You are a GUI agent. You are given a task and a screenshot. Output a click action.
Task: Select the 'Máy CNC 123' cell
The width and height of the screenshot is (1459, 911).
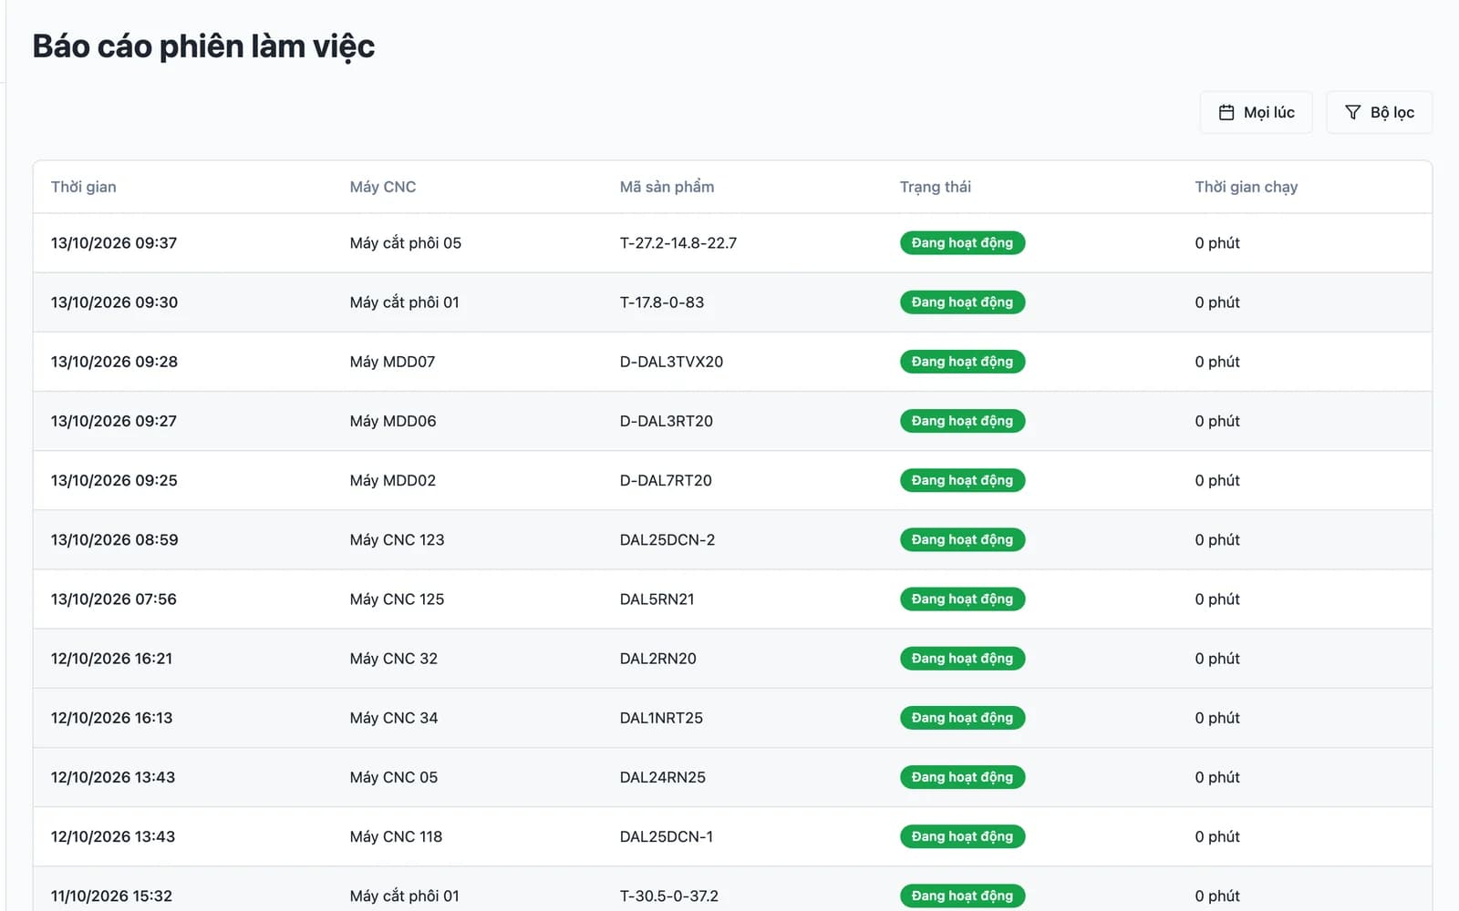398,539
